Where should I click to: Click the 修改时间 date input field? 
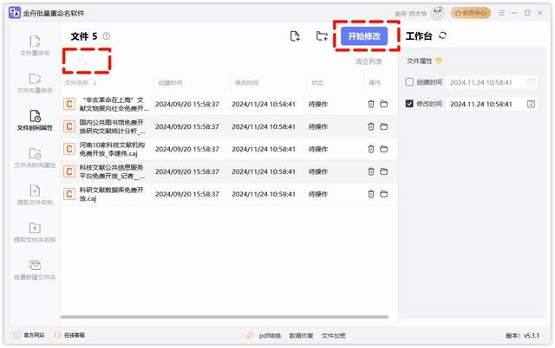481,104
